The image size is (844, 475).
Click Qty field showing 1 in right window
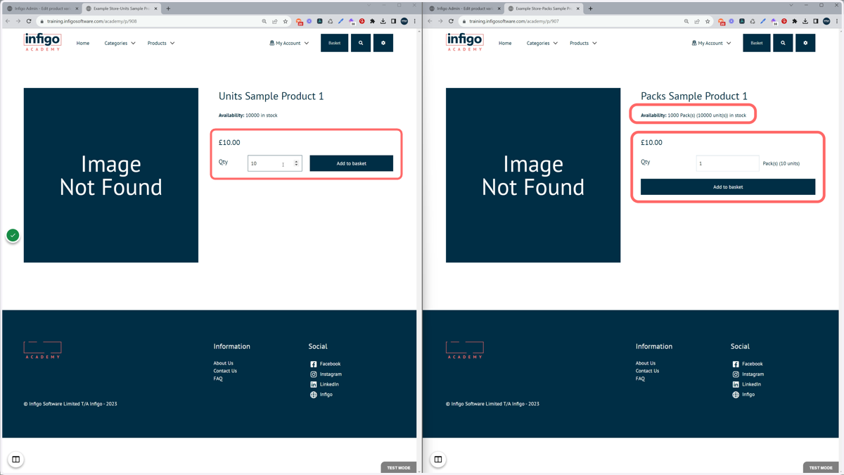point(727,163)
